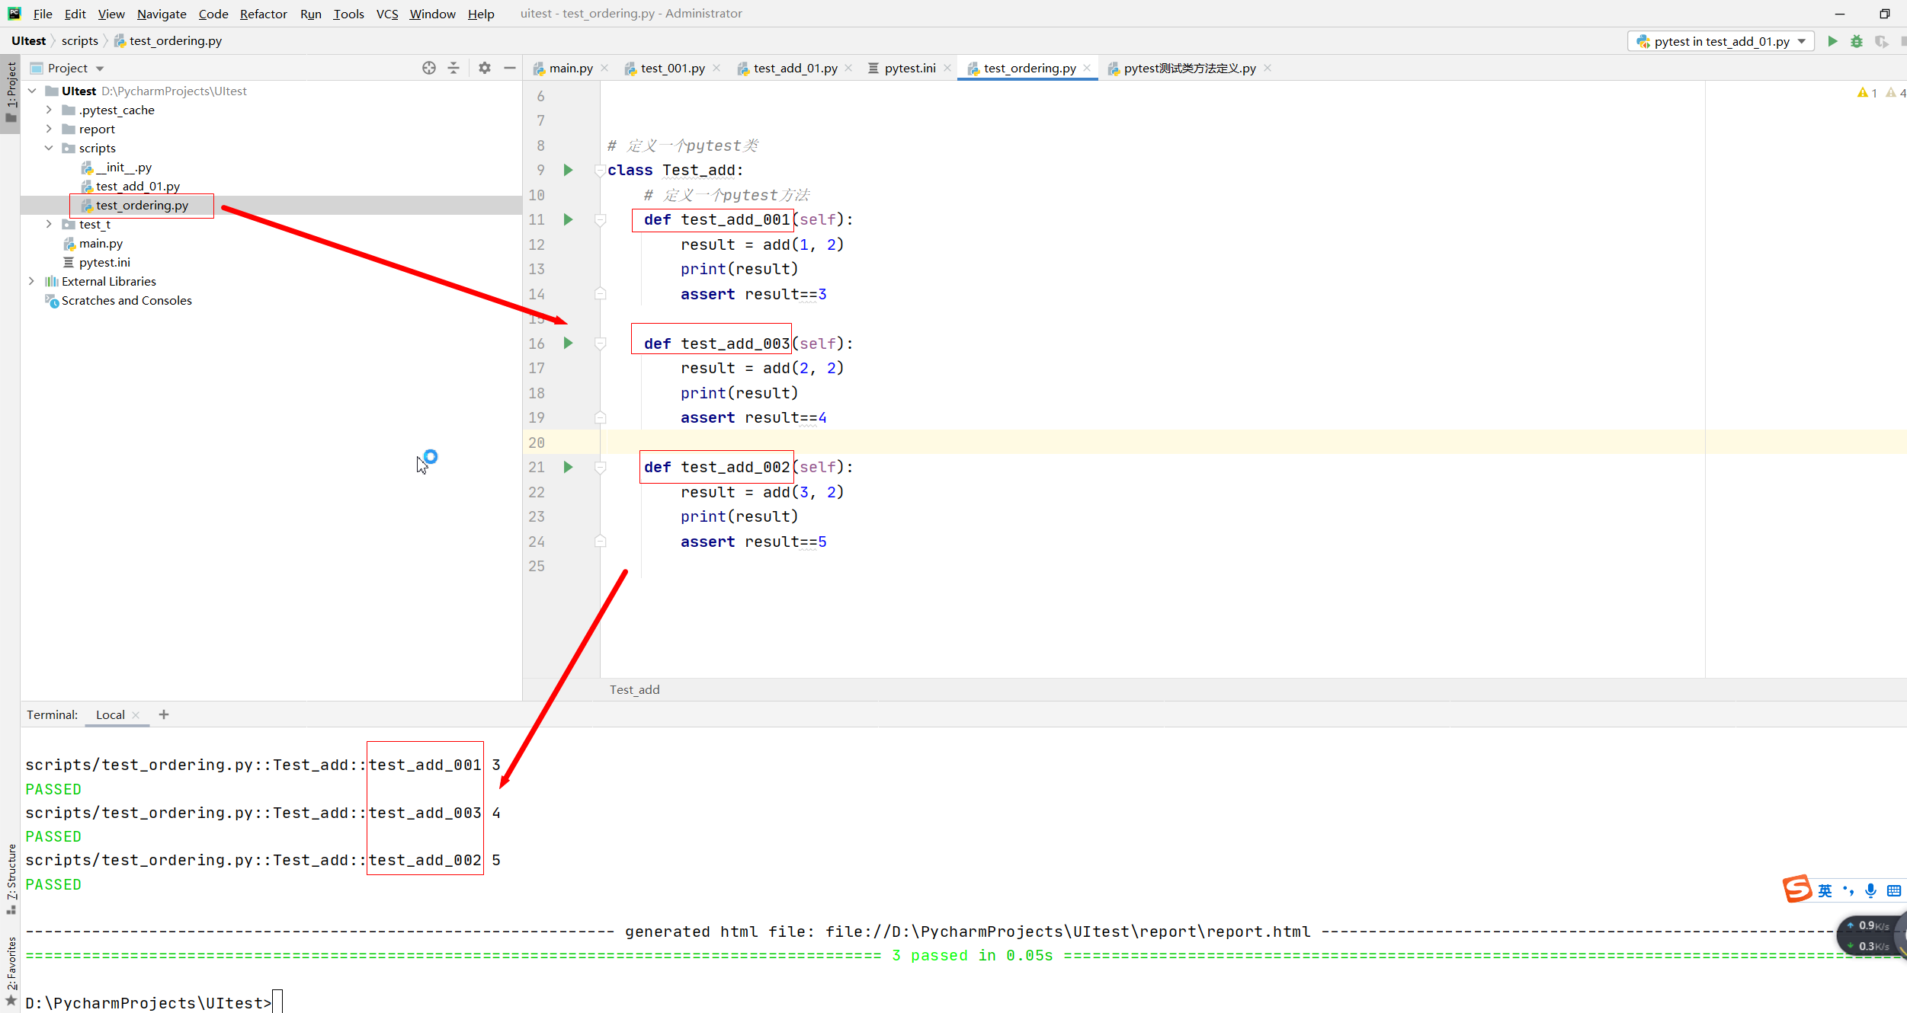Screen dimensions: 1907x1013
Task: Click scripts in the breadcrumb path
Action: (79, 40)
